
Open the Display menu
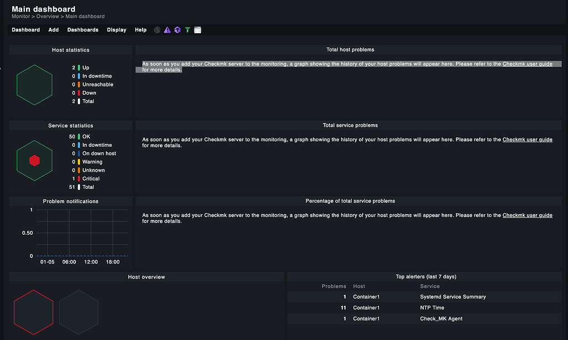(116, 29)
